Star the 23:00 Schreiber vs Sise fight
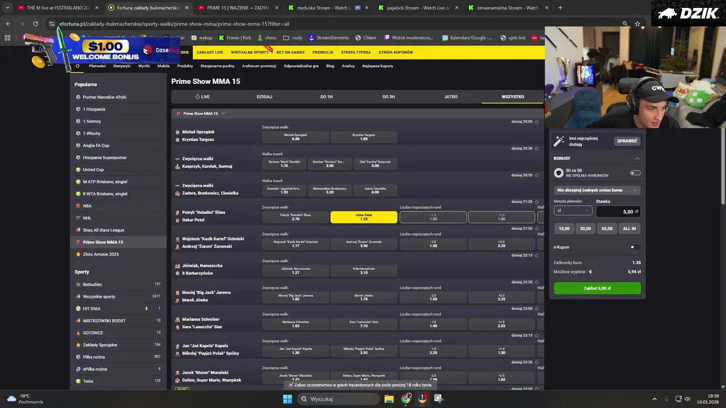Screen dimensions: 726x408 click(537, 309)
